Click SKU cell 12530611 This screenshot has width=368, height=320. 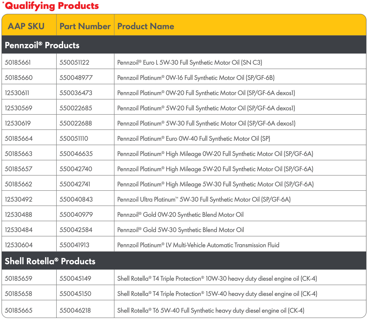17,93
